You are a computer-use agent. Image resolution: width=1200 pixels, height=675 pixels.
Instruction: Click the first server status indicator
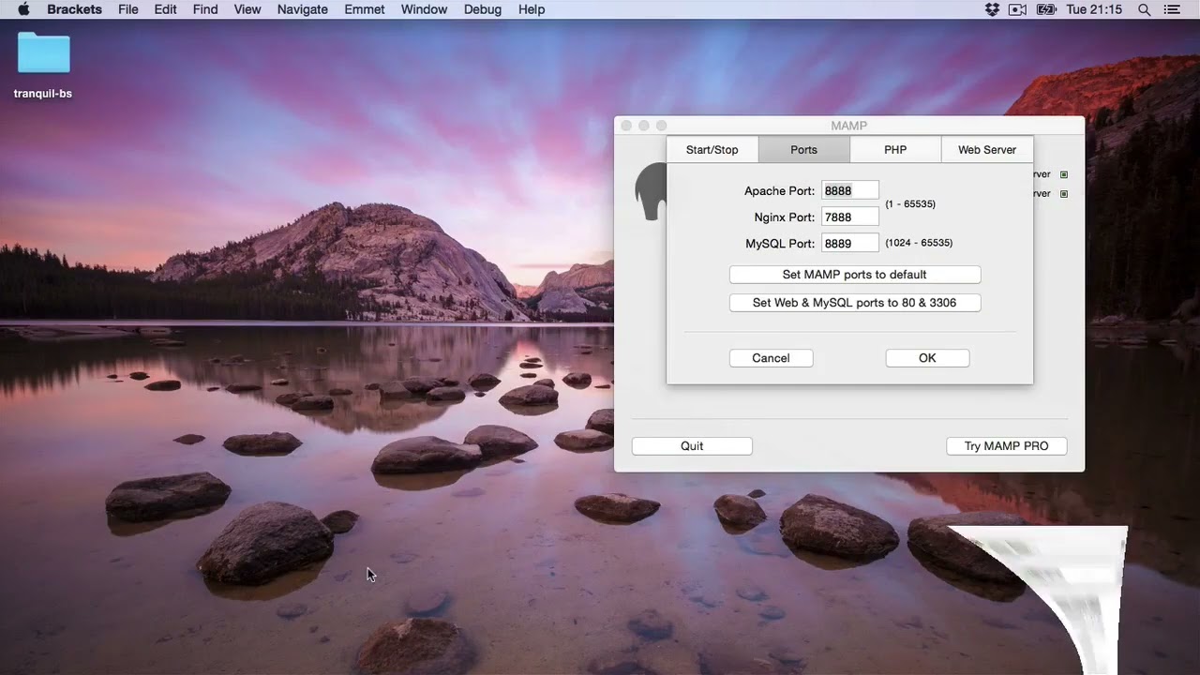click(1064, 174)
